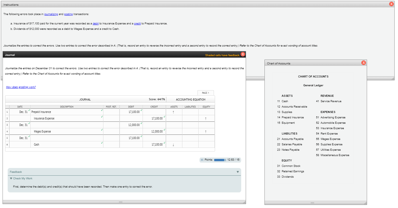Image resolution: width=398 pixels, height=208 pixels.
Task: Open the debit definition link
Action: [95, 23]
